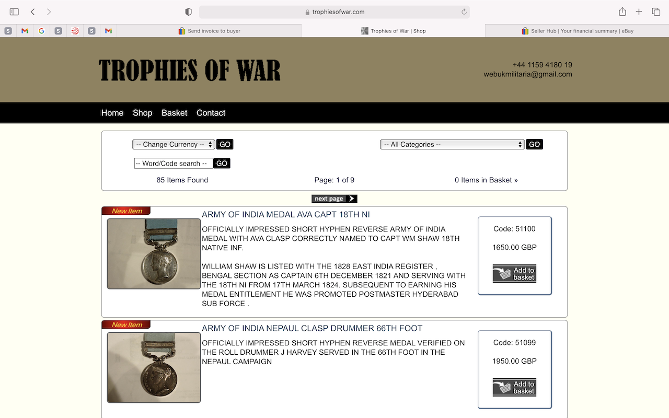Open the Share icon in the toolbar

[622, 11]
